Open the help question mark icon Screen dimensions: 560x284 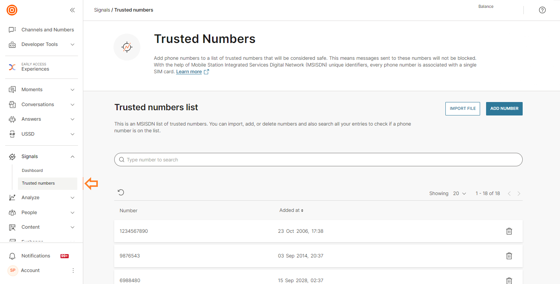[x=542, y=10]
